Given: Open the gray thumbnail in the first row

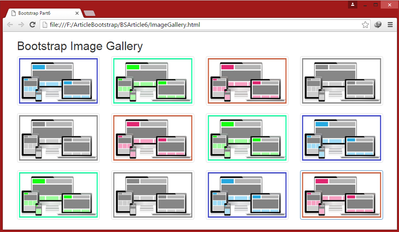Looking at the screenshot, I should (341, 81).
